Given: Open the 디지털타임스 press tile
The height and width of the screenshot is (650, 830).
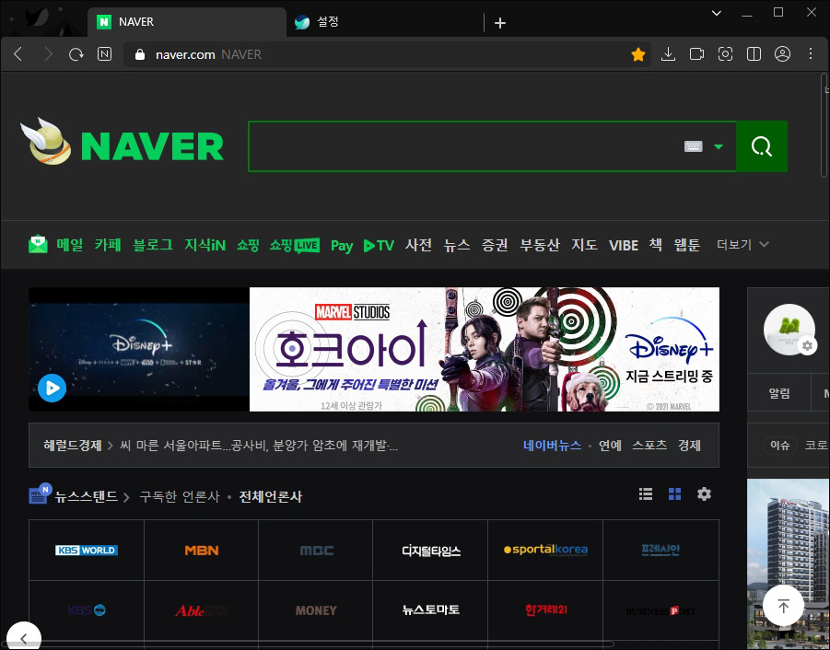Looking at the screenshot, I should point(431,550).
